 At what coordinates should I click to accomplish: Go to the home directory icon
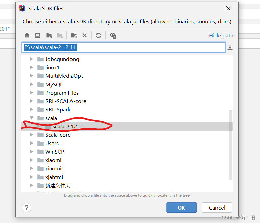27,35
